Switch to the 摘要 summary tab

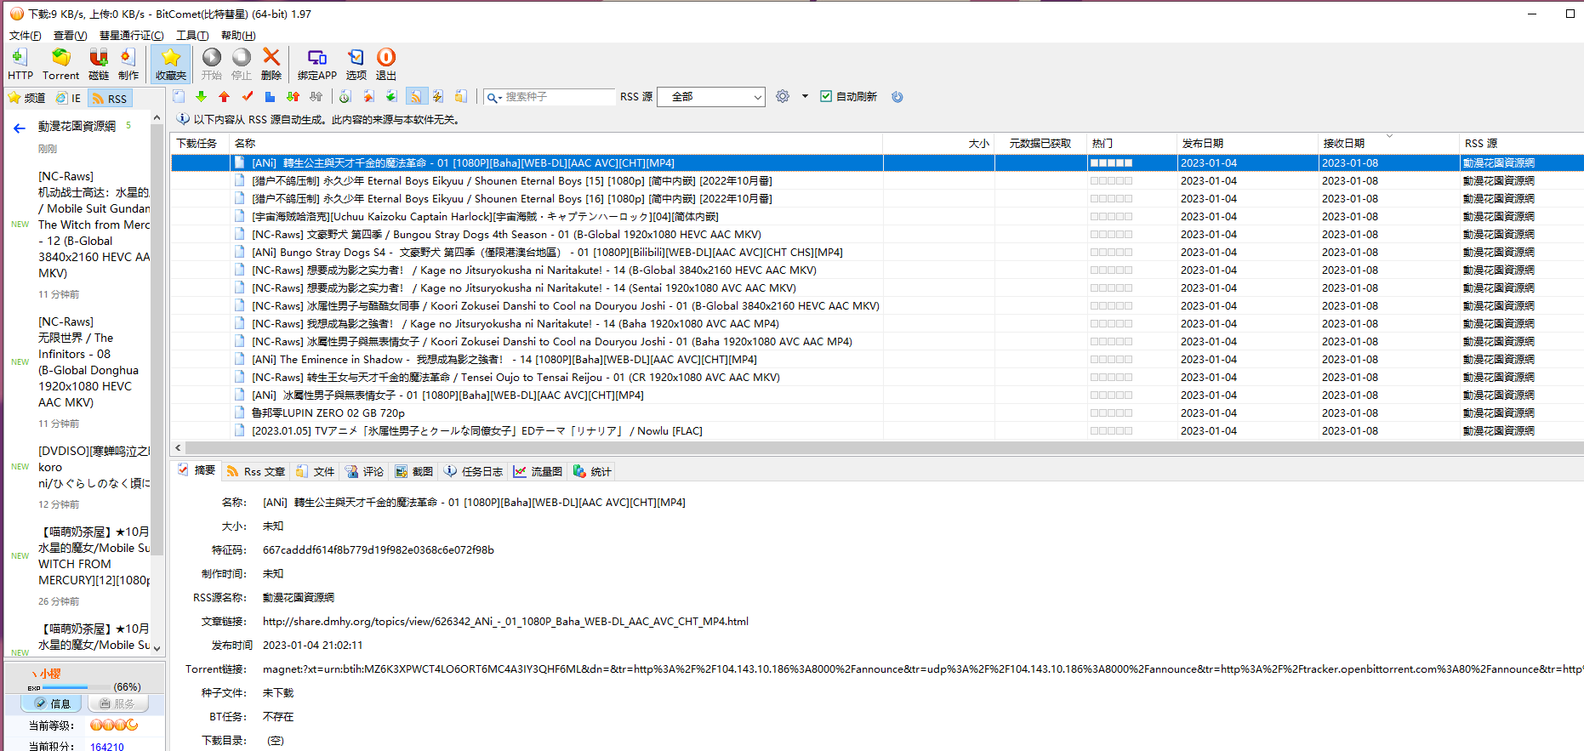tap(197, 470)
